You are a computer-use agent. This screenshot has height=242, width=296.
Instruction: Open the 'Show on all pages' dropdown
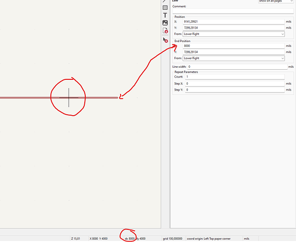click(x=275, y=1)
